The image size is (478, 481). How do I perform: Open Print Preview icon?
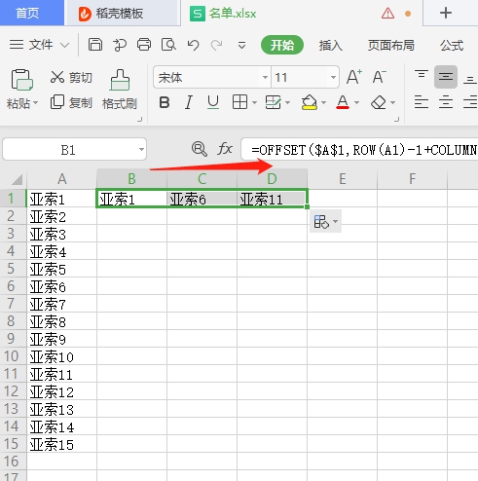coord(168,45)
